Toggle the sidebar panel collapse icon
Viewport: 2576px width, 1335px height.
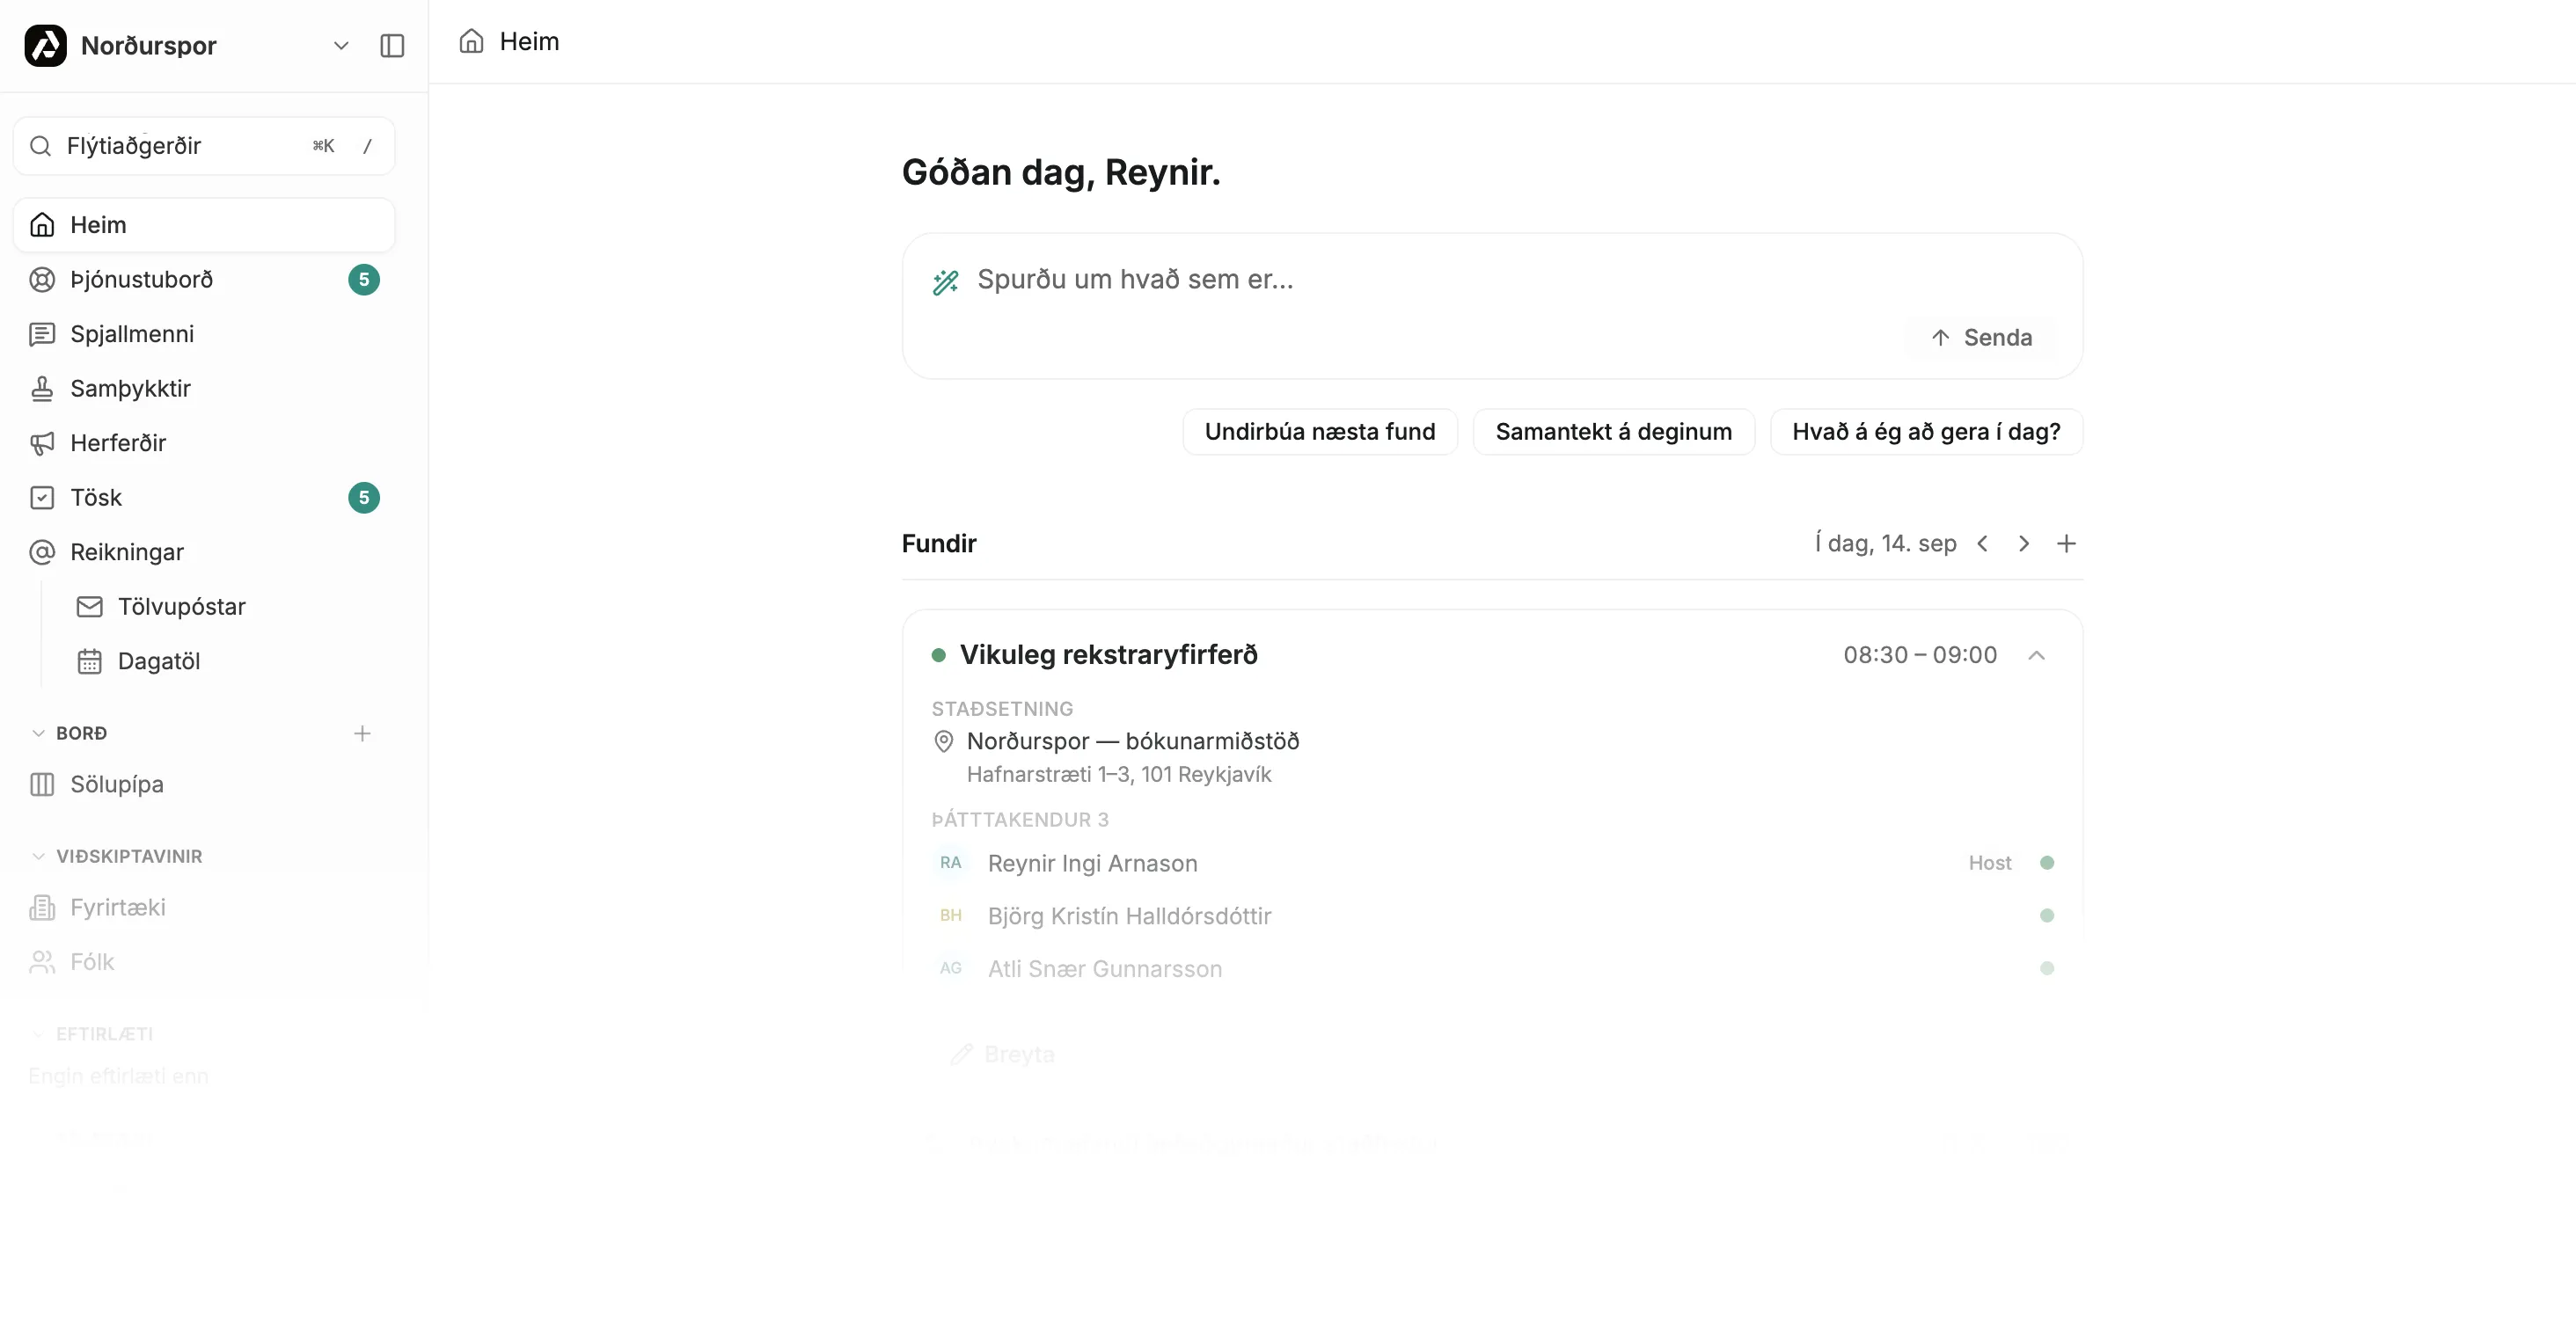point(392,46)
